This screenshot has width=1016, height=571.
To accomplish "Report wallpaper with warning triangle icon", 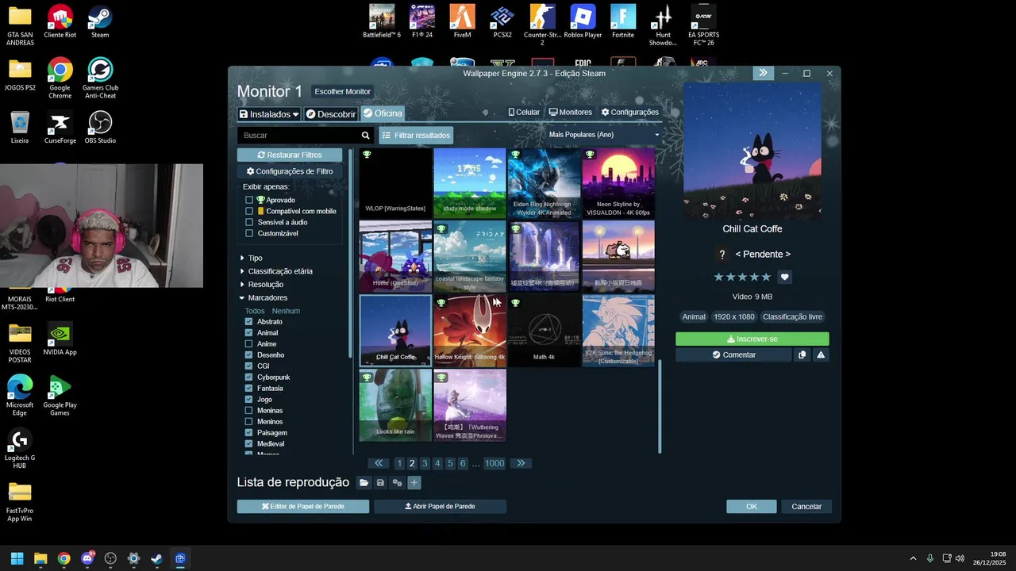I will click(821, 355).
